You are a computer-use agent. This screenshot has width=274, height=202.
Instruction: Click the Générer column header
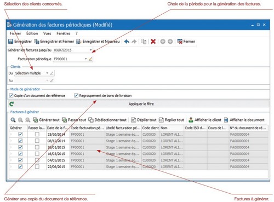click(x=18, y=128)
